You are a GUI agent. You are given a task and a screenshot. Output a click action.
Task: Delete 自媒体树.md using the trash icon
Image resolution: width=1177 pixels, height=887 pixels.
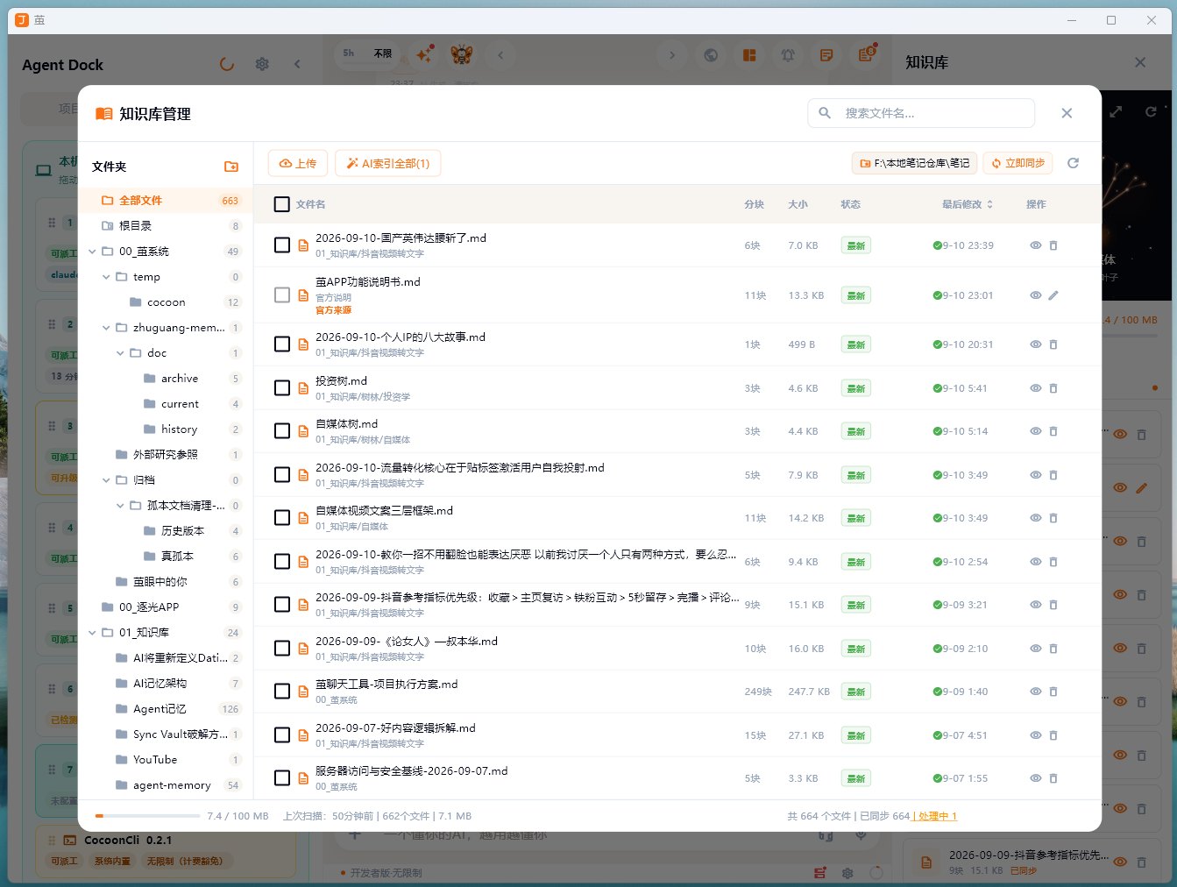[x=1053, y=431]
